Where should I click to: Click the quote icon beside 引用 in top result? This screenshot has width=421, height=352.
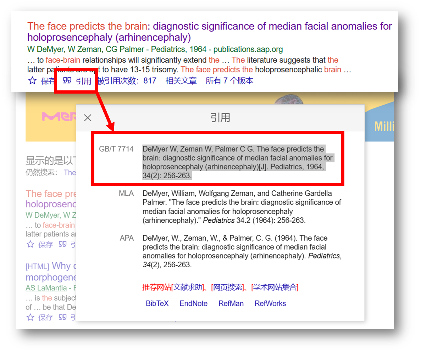tap(67, 80)
